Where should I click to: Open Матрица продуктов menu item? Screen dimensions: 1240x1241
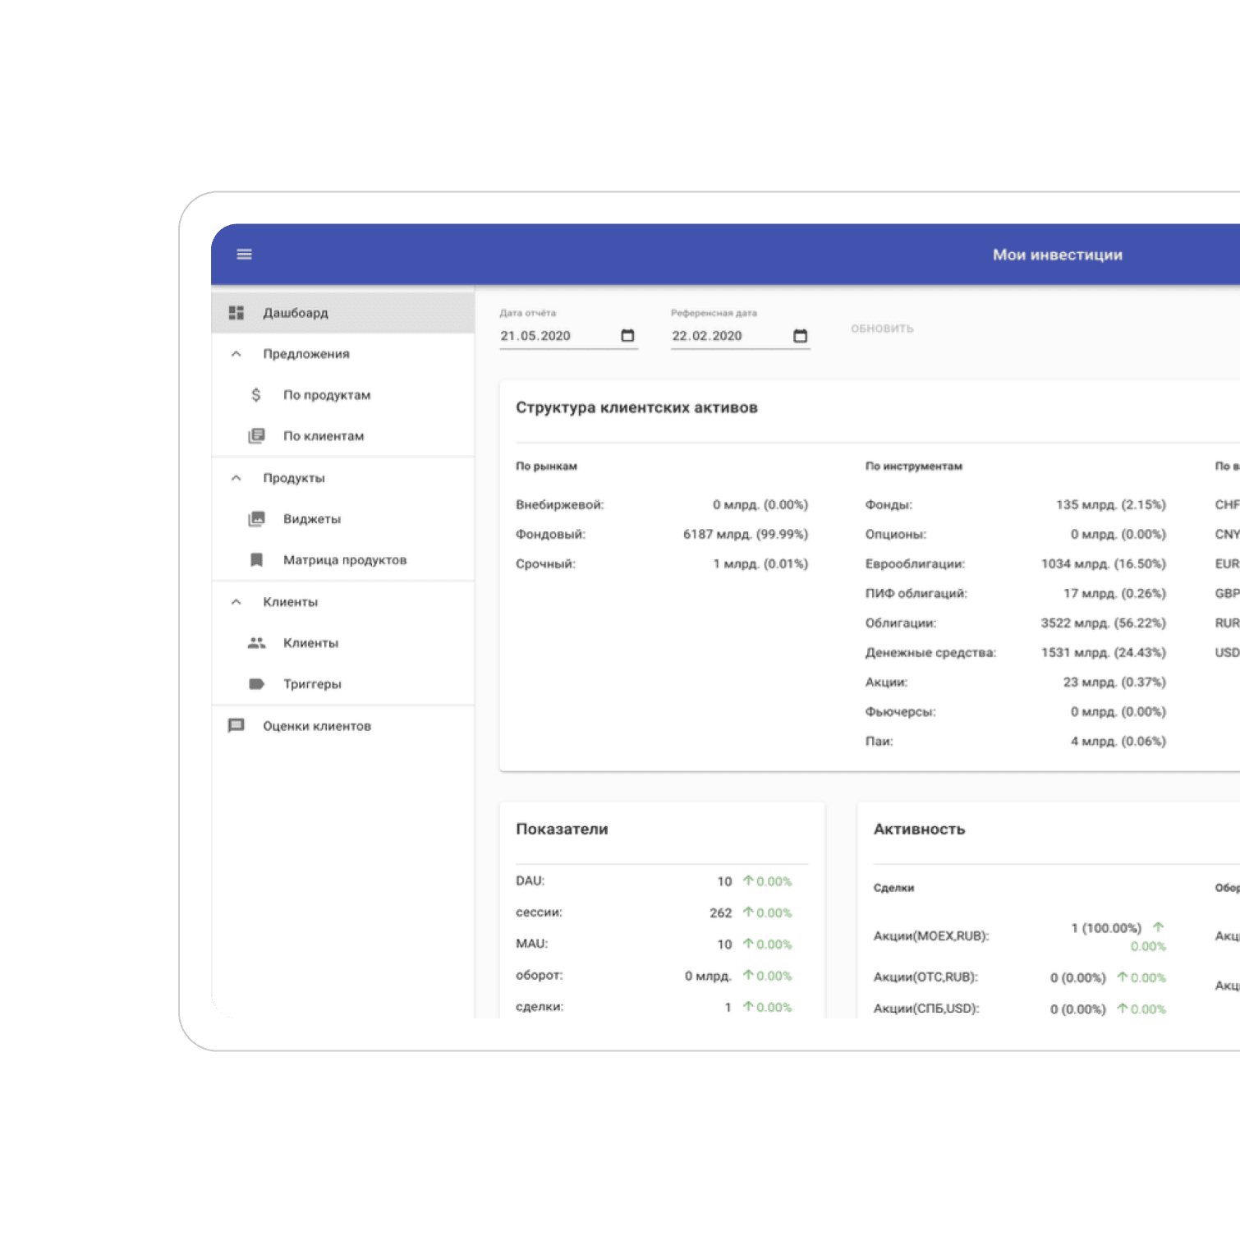pos(343,560)
